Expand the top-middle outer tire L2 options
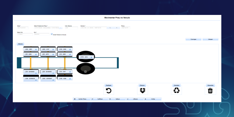The height and width of the screenshot is (117, 234). (53, 49)
